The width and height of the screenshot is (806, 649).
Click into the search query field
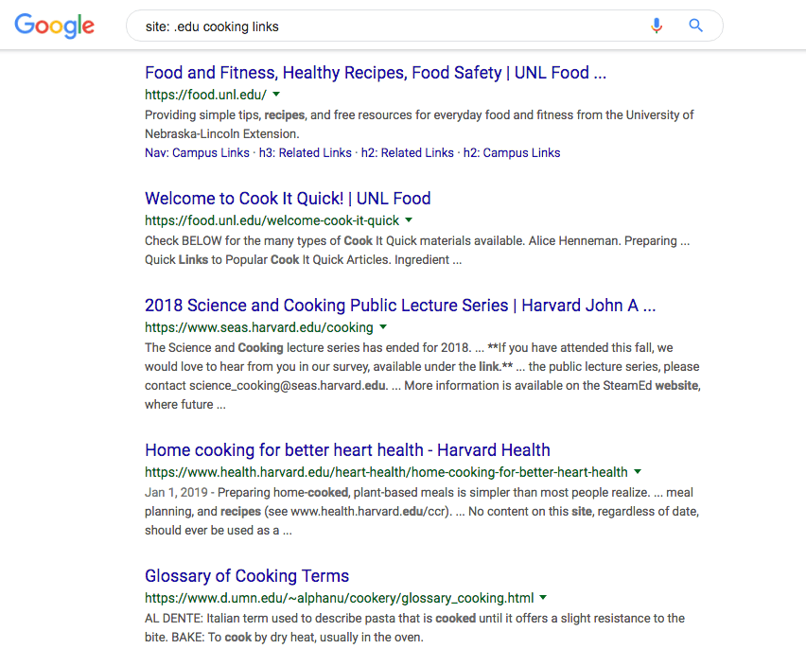click(386, 26)
